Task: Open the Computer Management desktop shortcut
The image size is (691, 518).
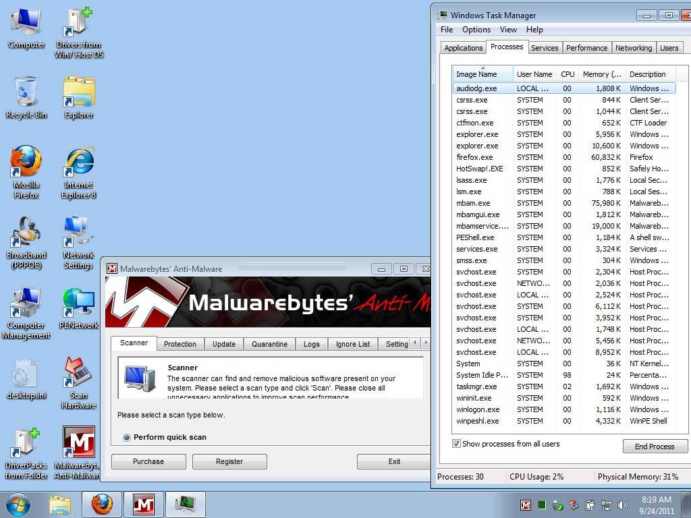Action: tap(26, 304)
